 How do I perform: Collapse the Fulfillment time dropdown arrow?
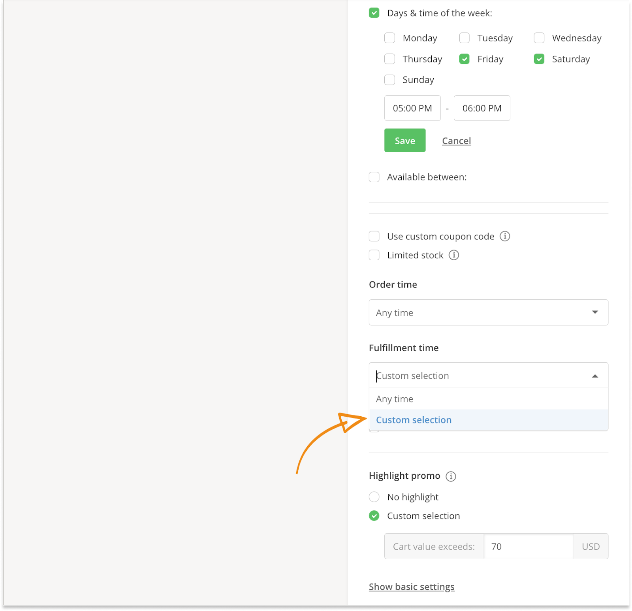click(x=595, y=376)
